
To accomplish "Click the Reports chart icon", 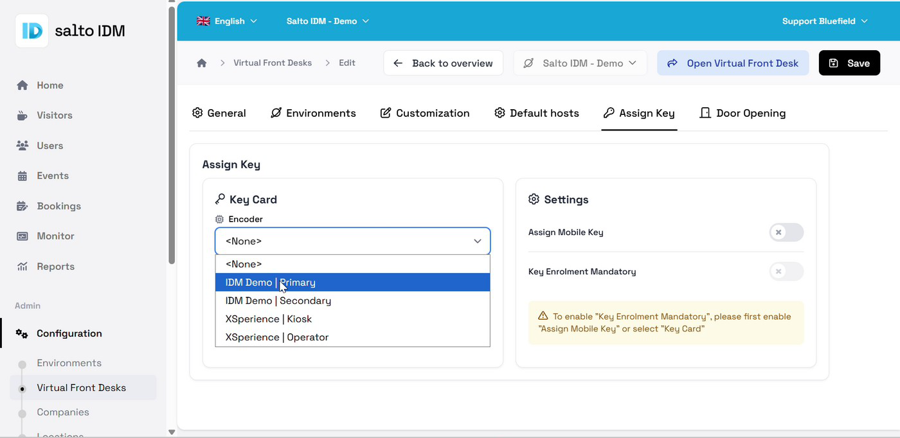I will click(22, 267).
